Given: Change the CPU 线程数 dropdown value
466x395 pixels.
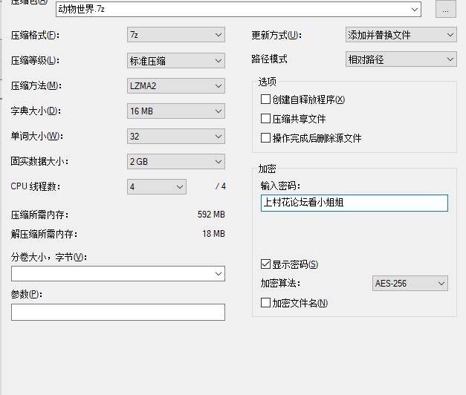Looking at the screenshot, I should (x=157, y=187).
